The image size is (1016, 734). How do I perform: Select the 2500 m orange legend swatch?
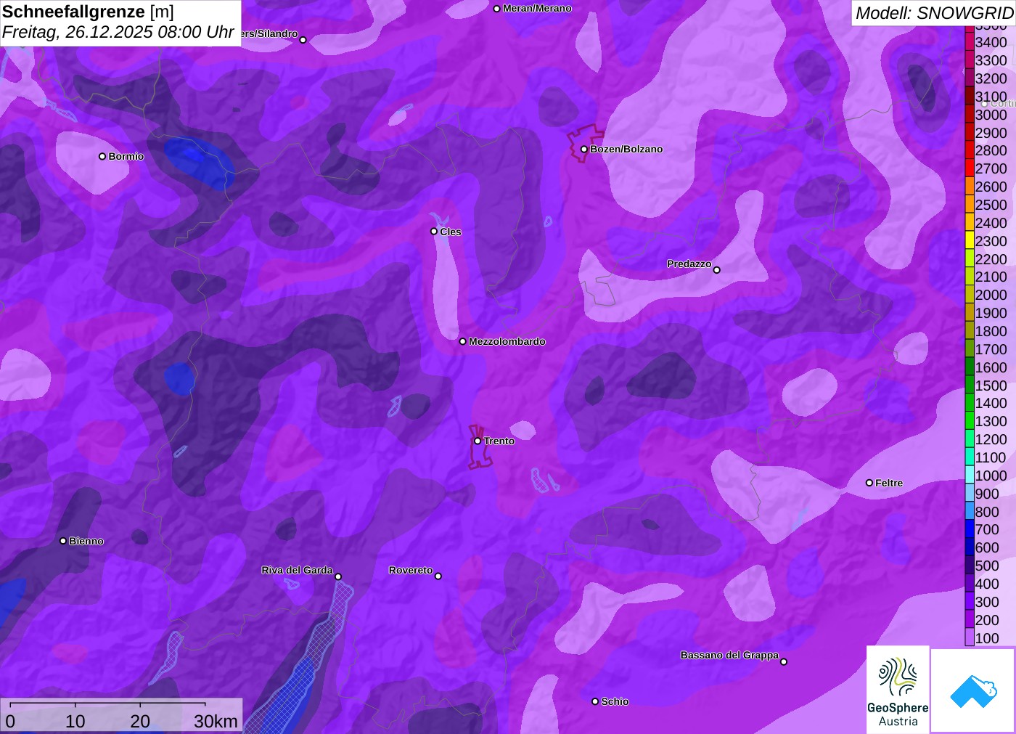point(970,205)
